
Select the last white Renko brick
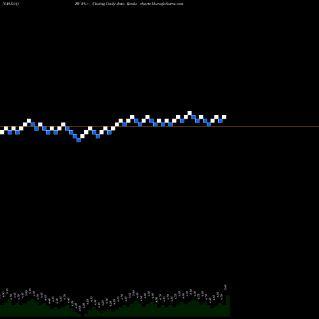(224, 117)
